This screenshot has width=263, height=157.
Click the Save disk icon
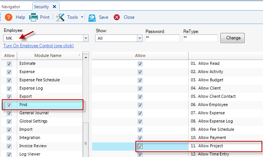coord(92,18)
